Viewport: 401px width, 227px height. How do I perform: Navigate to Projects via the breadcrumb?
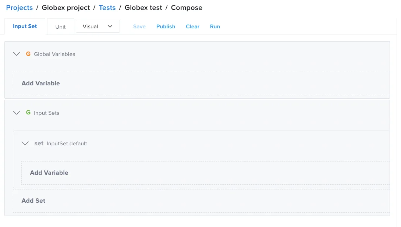tap(19, 7)
